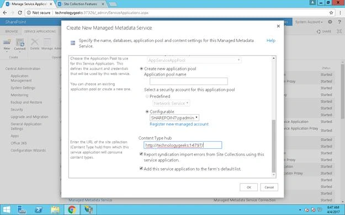Open Managed Metadata Service list link
Viewport: 345px width, 215px height.
[90, 200]
